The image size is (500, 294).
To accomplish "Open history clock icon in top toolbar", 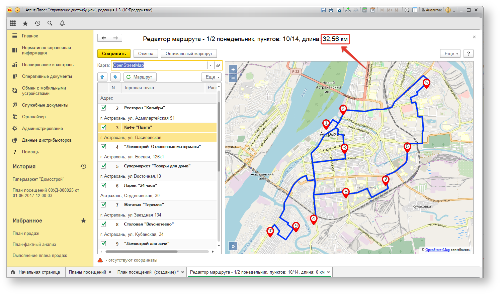I will pos(37,23).
